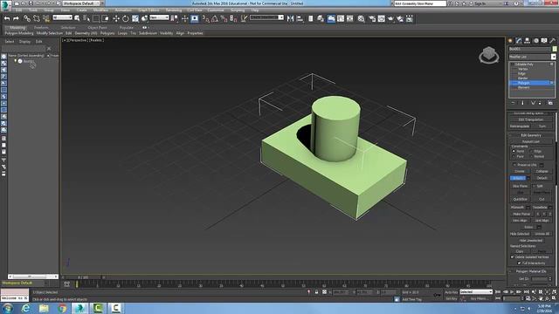Click the QuickSlice button
This screenshot has width=559, height=314.
click(520, 199)
